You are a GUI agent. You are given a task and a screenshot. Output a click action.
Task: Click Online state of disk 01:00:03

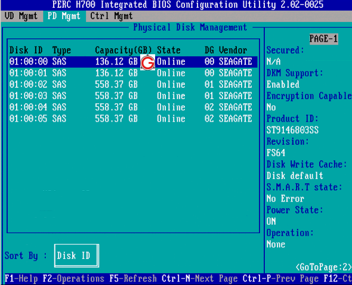[171, 96]
